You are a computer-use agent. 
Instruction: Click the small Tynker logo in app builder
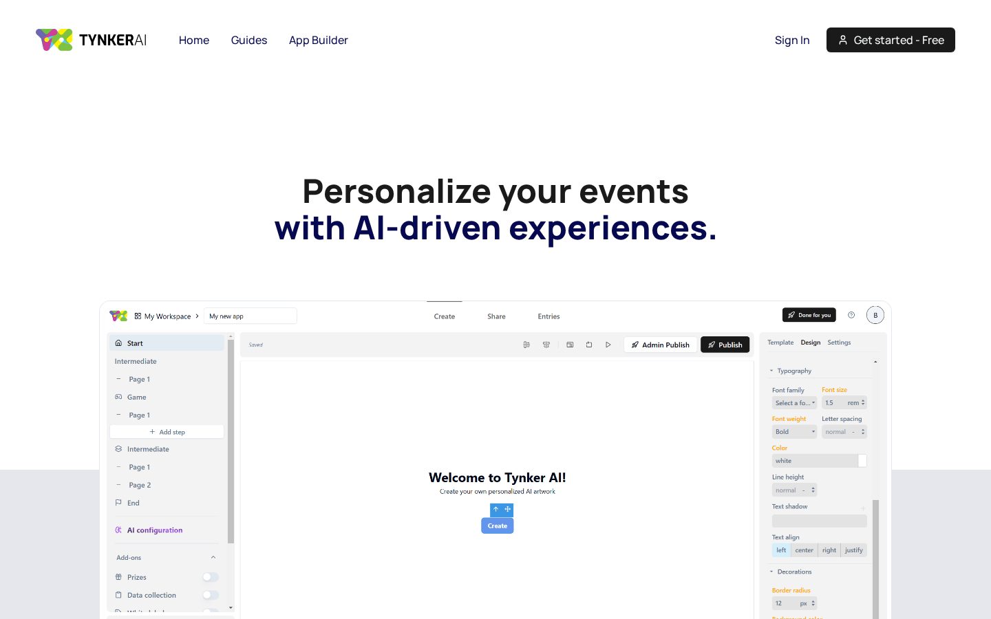pos(118,316)
